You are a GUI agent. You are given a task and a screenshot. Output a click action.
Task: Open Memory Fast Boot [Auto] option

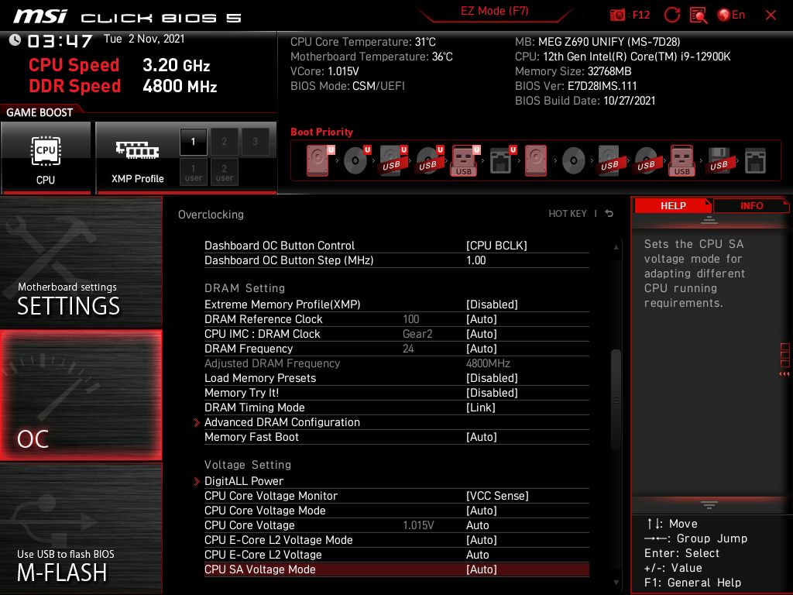point(482,437)
